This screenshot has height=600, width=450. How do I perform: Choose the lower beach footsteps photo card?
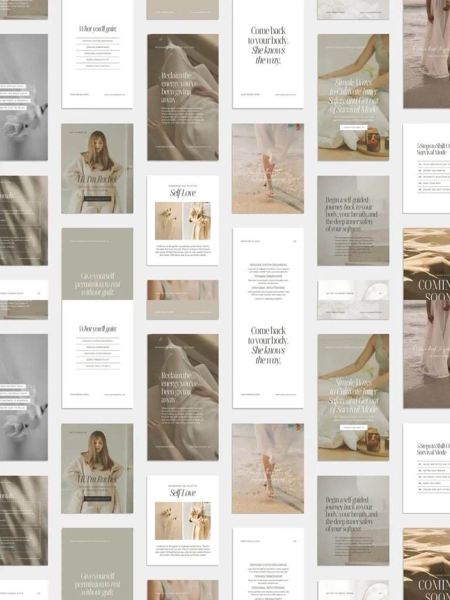coord(268,468)
